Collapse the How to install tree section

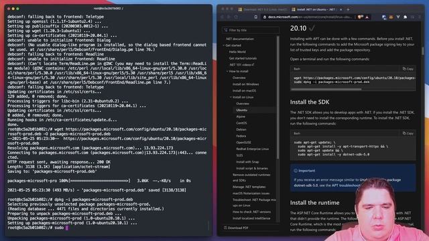point(227,72)
